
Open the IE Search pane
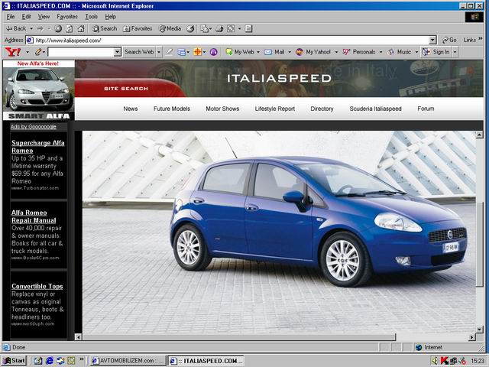tap(105, 29)
